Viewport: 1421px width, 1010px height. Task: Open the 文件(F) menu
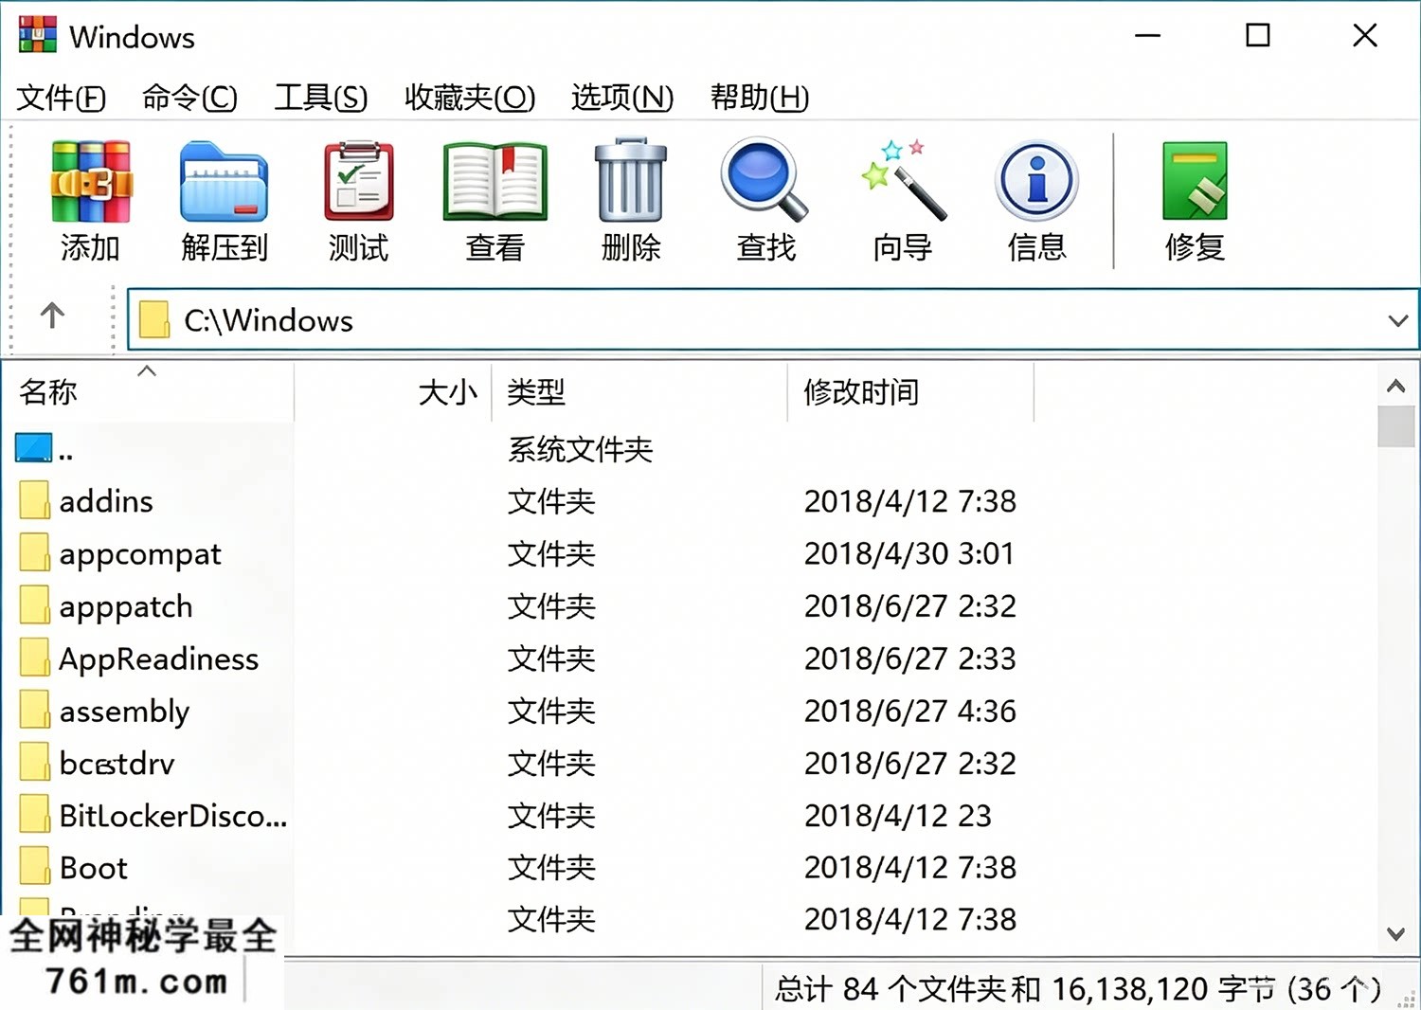coord(62,97)
